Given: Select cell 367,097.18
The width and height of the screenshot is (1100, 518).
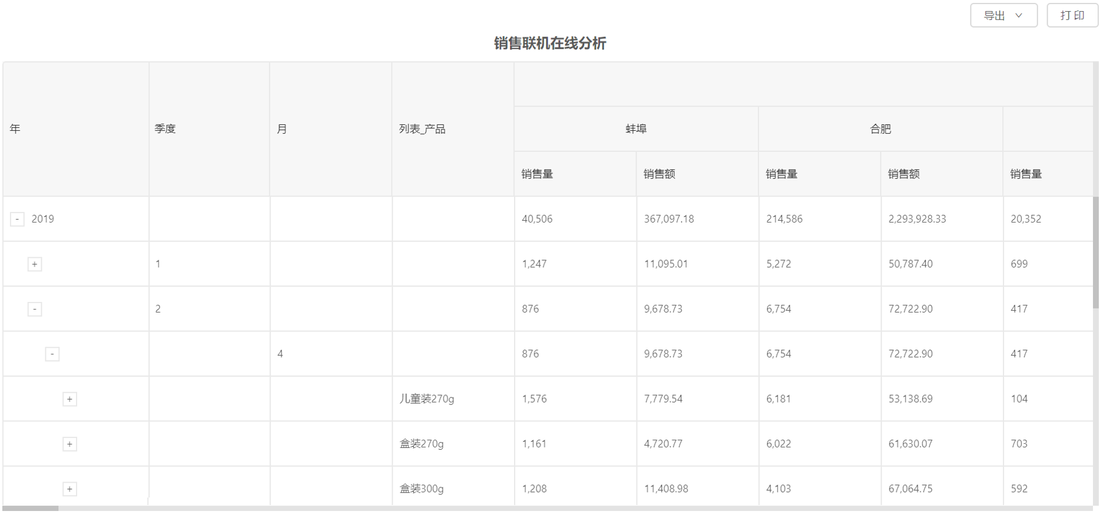Looking at the screenshot, I should pyautogui.click(x=697, y=219).
